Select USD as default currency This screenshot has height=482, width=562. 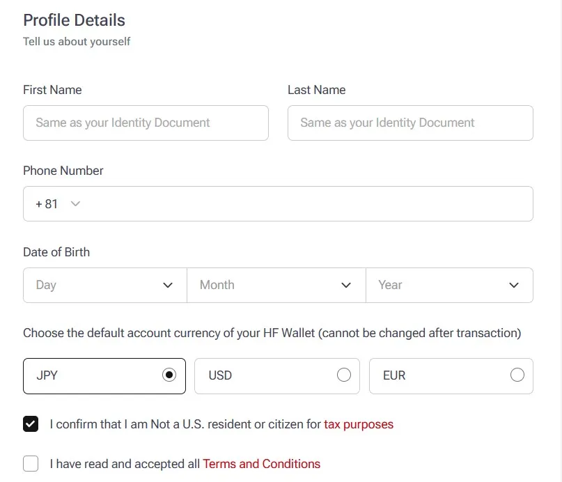pyautogui.click(x=343, y=375)
